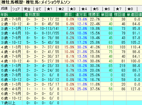Screen dimensions: 142x105
Task: Select the 5歳・1-3月 row label
Action: (11, 66)
